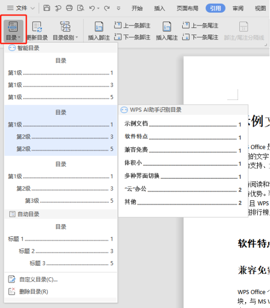
Task: Click the 体积小 preview entry
Action: (x=183, y=163)
